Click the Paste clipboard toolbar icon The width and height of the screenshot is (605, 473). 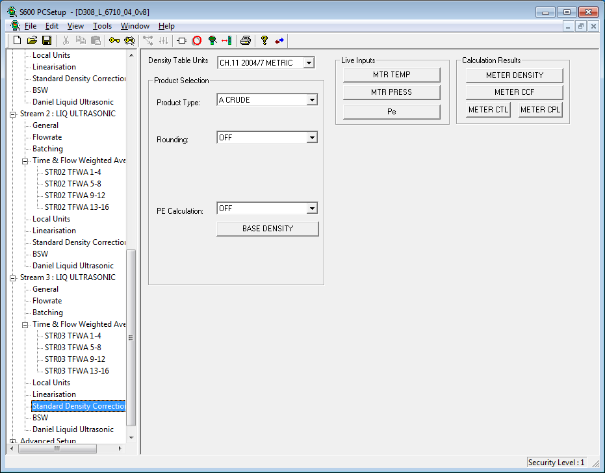click(x=96, y=40)
